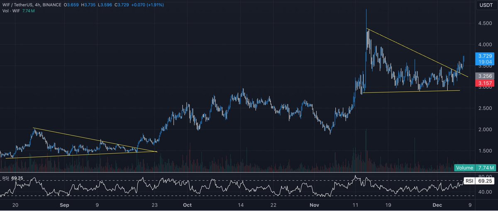Click the Sep label on time axis

[x=64, y=205]
